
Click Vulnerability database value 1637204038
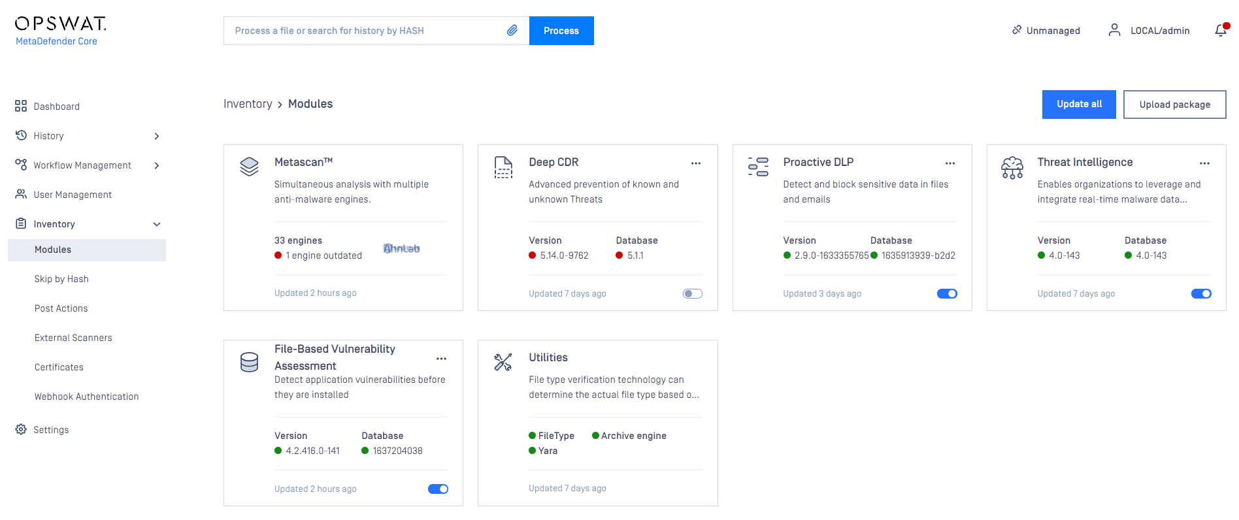tap(397, 451)
